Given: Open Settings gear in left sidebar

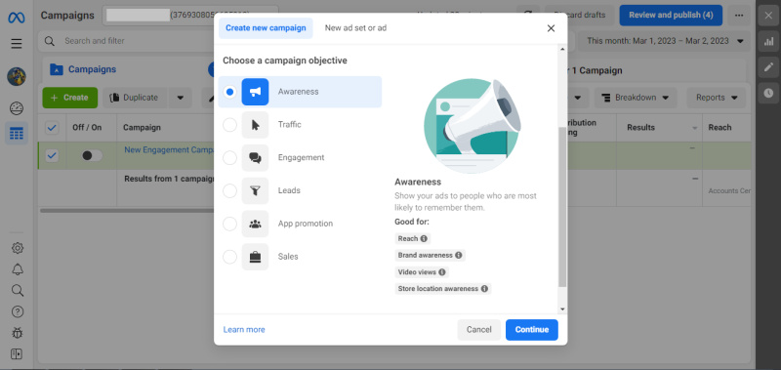Looking at the screenshot, I should pos(18,248).
